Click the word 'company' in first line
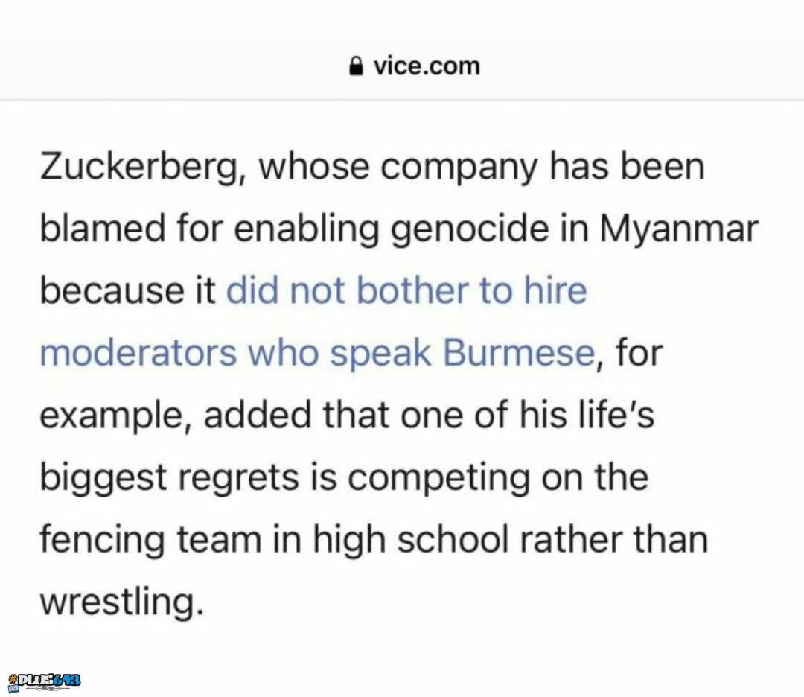Screen dimensions: 804x697 pyautogui.click(x=459, y=168)
